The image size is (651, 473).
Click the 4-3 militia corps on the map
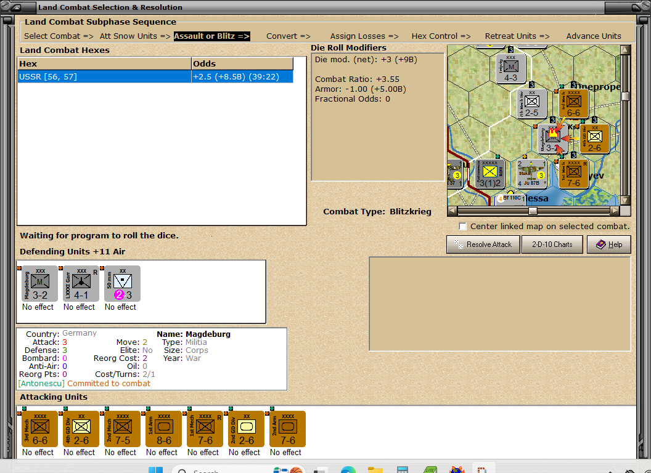[511, 68]
